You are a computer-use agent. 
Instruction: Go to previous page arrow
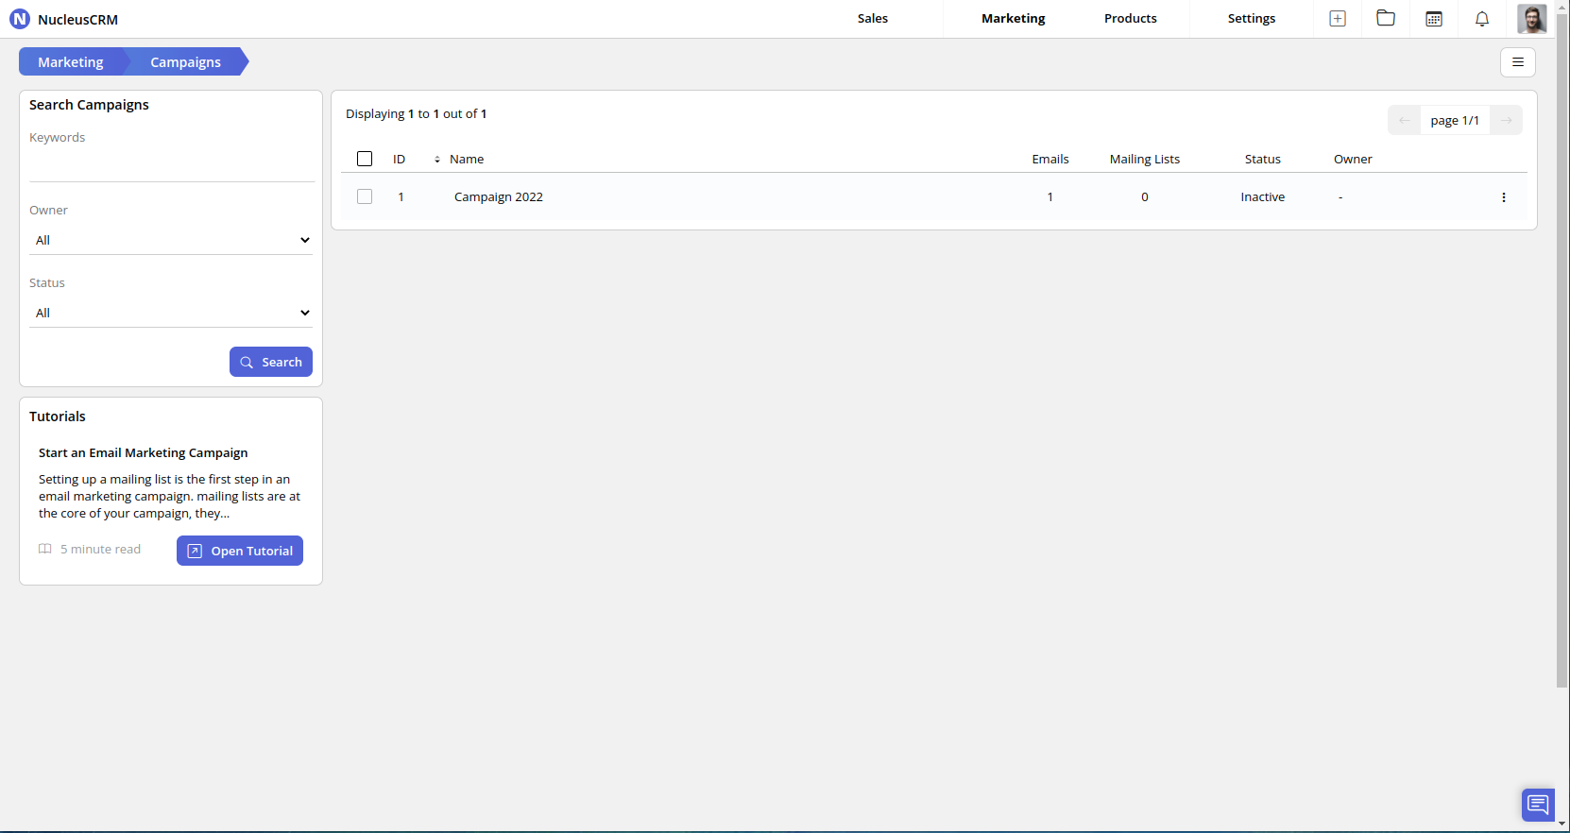click(1405, 120)
